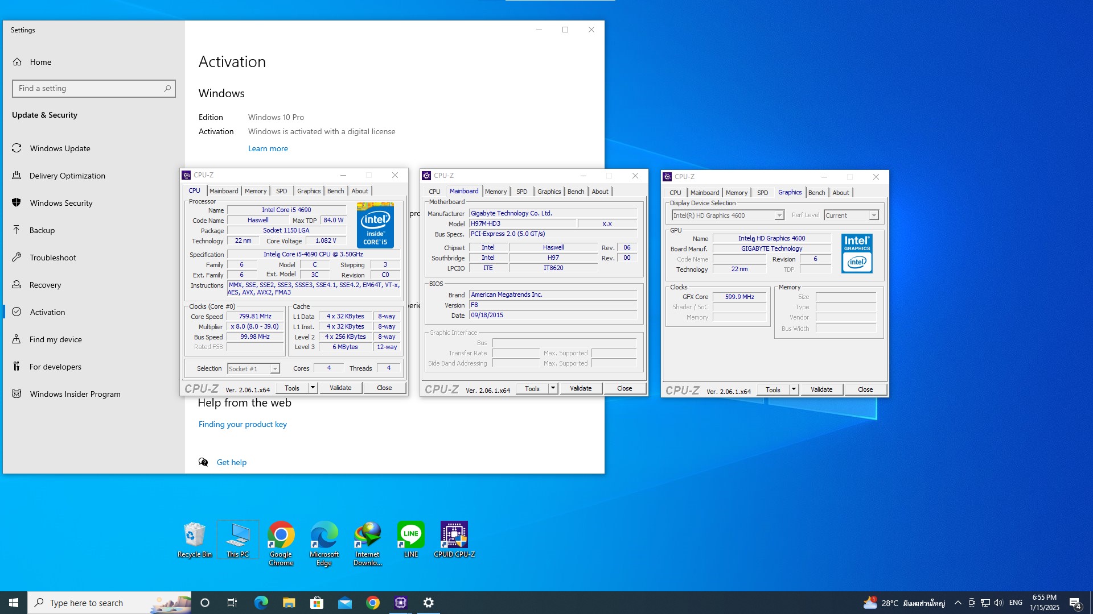The image size is (1093, 614).
Task: Open For developers settings
Action: point(55,367)
